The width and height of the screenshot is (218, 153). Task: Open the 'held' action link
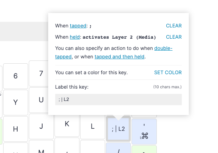[x=75, y=37]
